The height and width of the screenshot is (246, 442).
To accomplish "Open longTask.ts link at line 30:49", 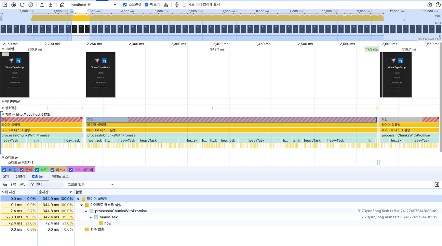I will [x=397, y=211].
